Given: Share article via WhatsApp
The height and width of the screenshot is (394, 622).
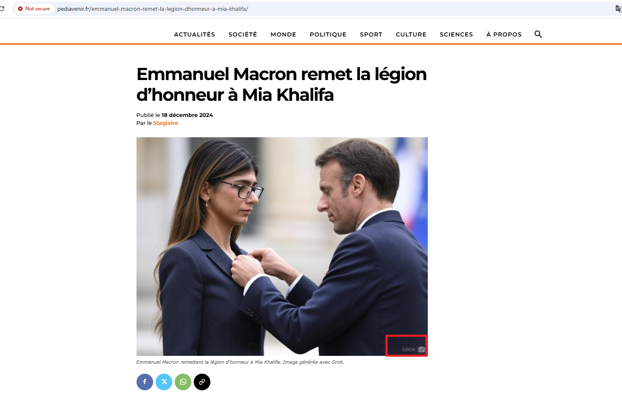Looking at the screenshot, I should click(x=183, y=382).
